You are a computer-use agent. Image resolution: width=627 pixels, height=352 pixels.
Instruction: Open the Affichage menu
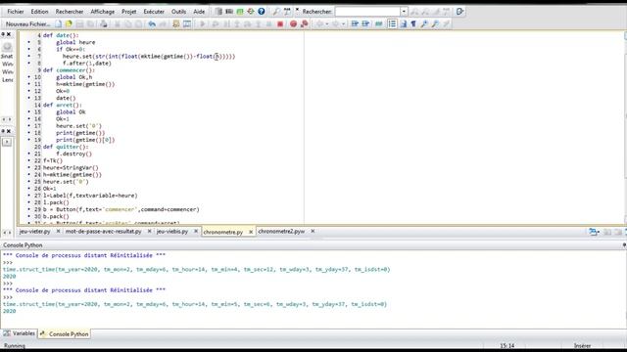102,12
